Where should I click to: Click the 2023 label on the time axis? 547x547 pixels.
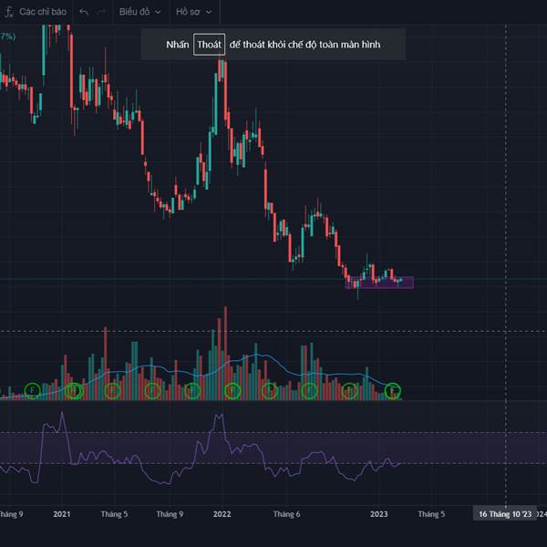click(x=379, y=514)
